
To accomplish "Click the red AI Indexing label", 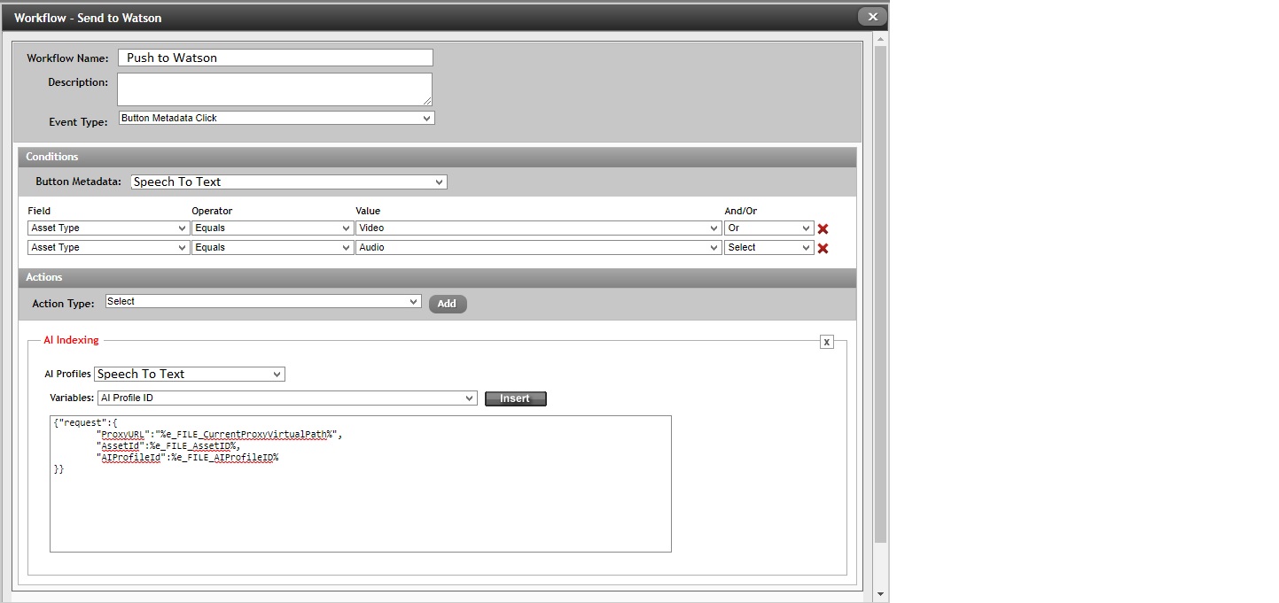I will (x=71, y=340).
